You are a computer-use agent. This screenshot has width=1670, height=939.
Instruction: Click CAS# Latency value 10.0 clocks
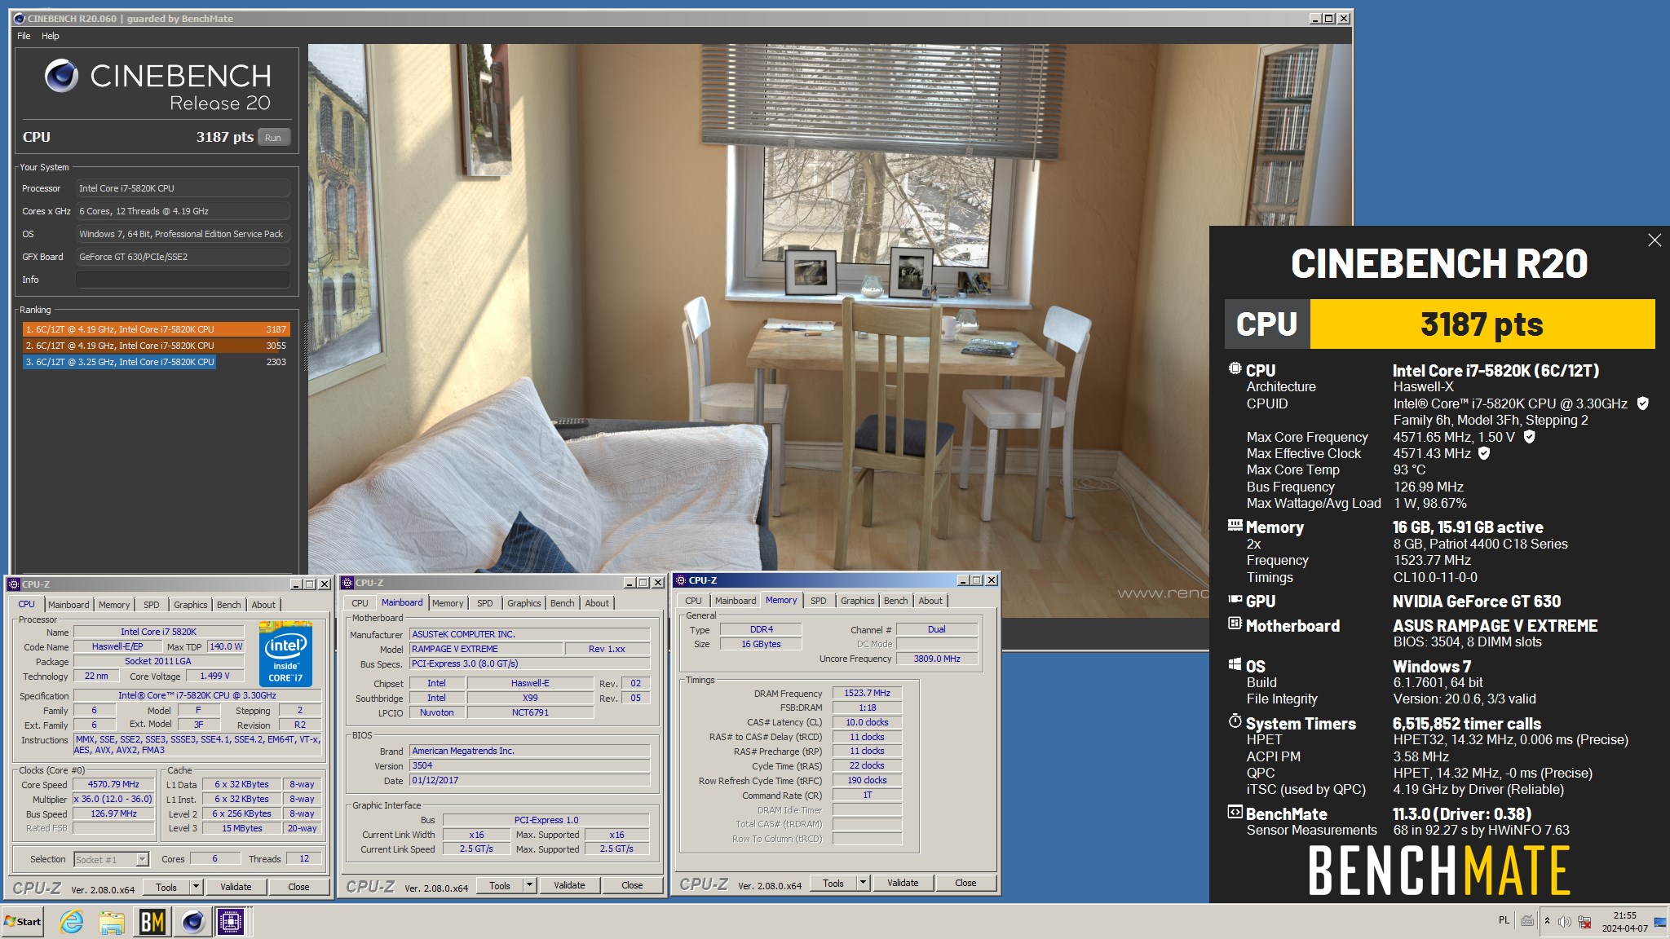[x=867, y=722]
